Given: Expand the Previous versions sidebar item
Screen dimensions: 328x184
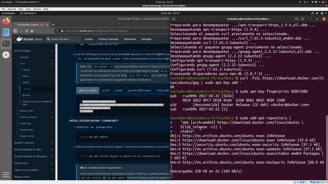Looking at the screenshot, I should [x=52, y=117].
